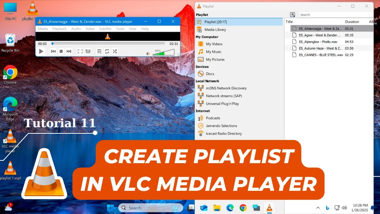Open File Explorer from the taskbar

click(x=217, y=208)
